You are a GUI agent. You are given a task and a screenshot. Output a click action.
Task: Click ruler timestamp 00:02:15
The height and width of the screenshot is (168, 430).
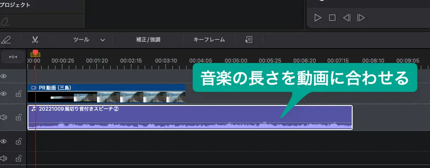click(x=131, y=61)
